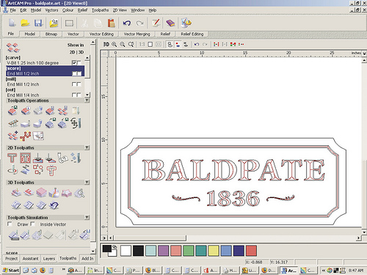Click the ruler units dropdown arrow beside inches
This screenshot has height=275, width=367.
point(364,53)
